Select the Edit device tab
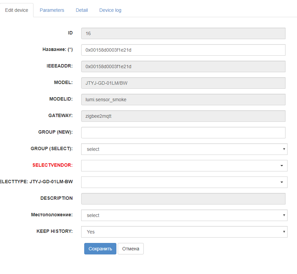This screenshot has height=274, width=297. coord(17,10)
